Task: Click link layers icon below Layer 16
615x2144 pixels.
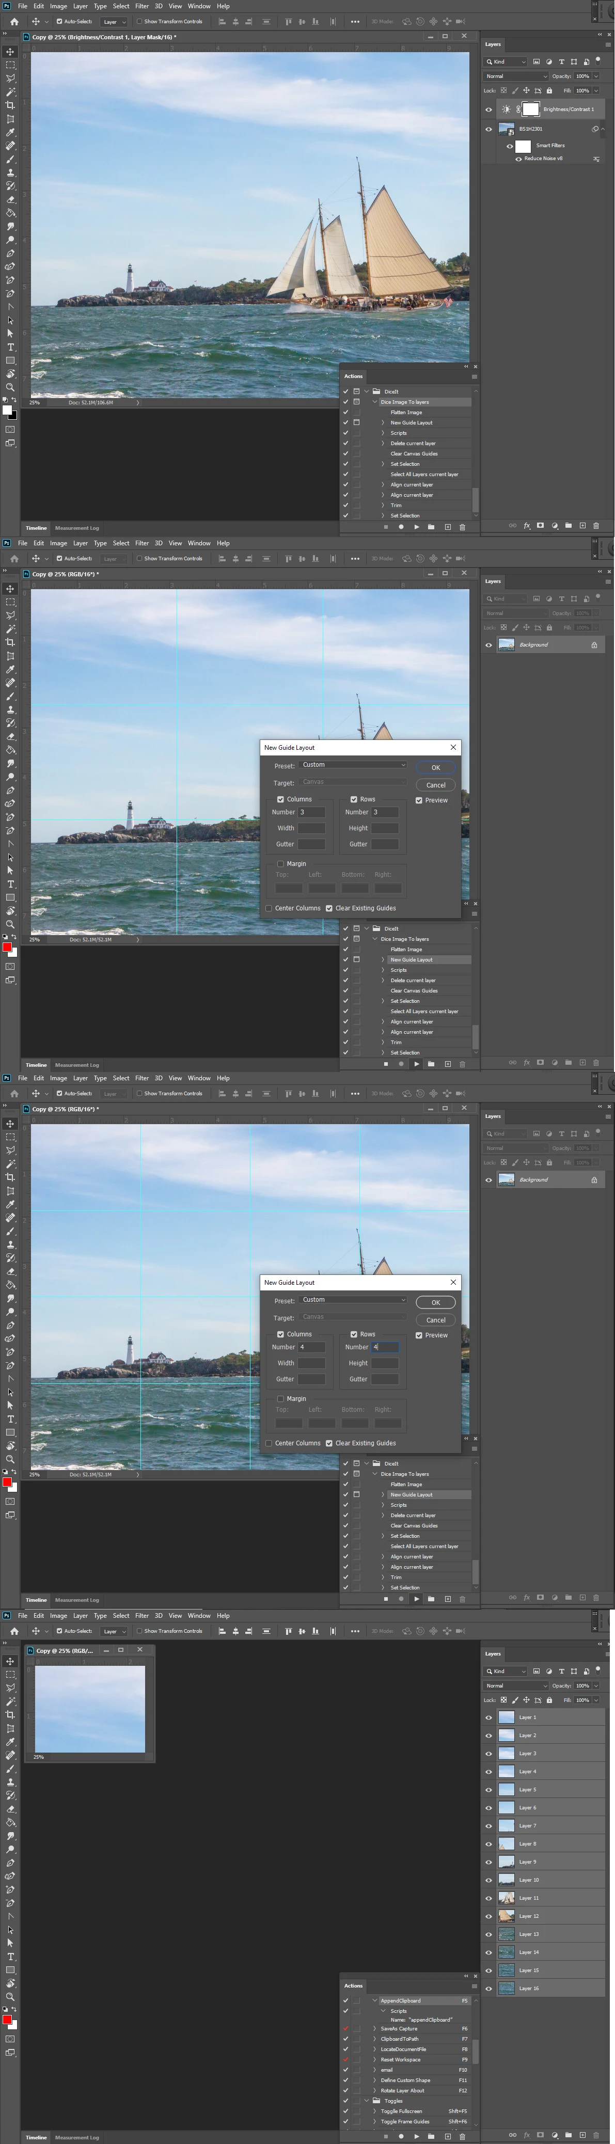Action: [513, 2135]
